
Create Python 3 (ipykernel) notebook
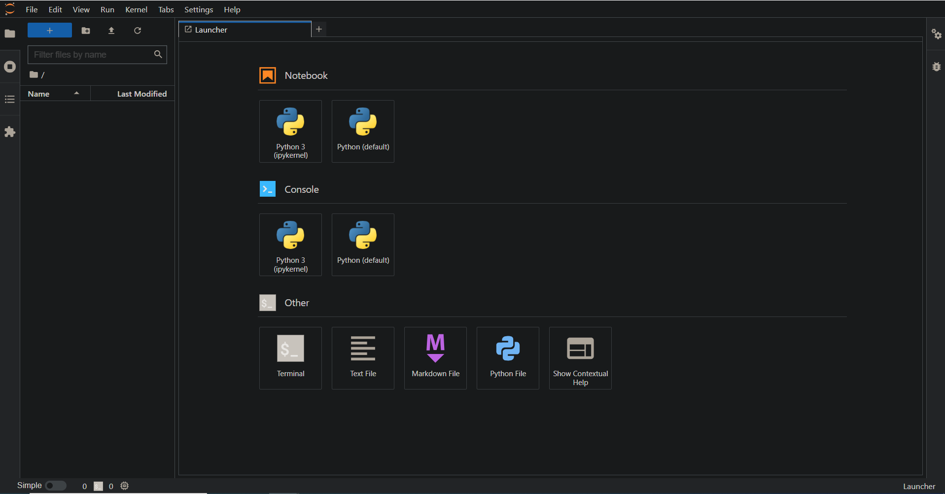(x=290, y=131)
